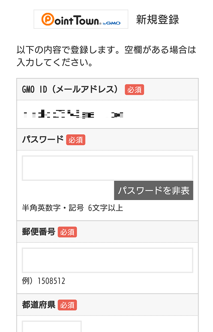Click the orange P icon in logo
This screenshot has width=213, height=332.
[x=48, y=19]
